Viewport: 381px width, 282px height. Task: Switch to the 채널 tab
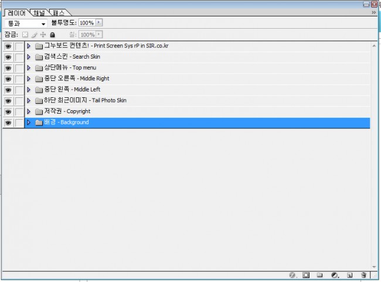pyautogui.click(x=39, y=13)
